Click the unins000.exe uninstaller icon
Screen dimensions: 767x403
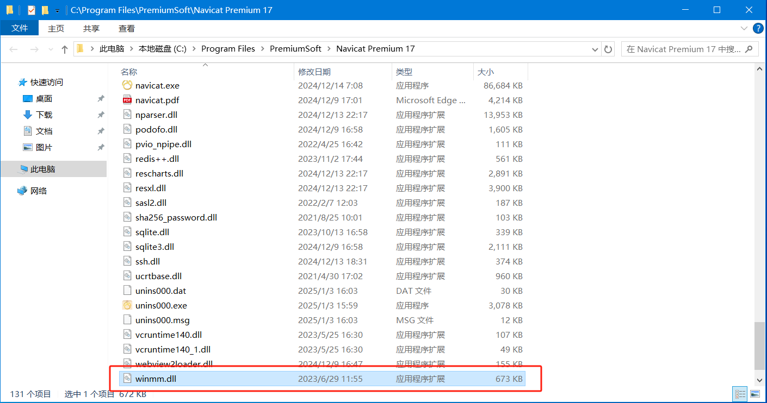(x=127, y=305)
